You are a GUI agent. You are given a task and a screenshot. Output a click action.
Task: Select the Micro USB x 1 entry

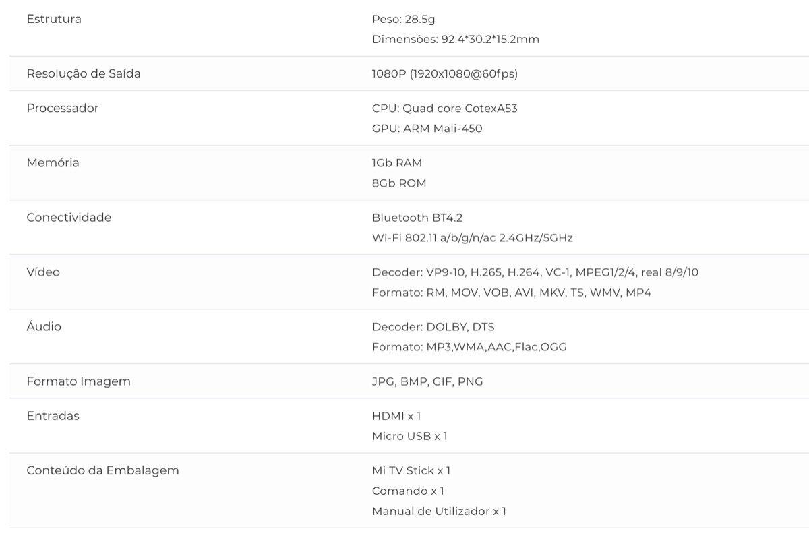click(x=409, y=436)
